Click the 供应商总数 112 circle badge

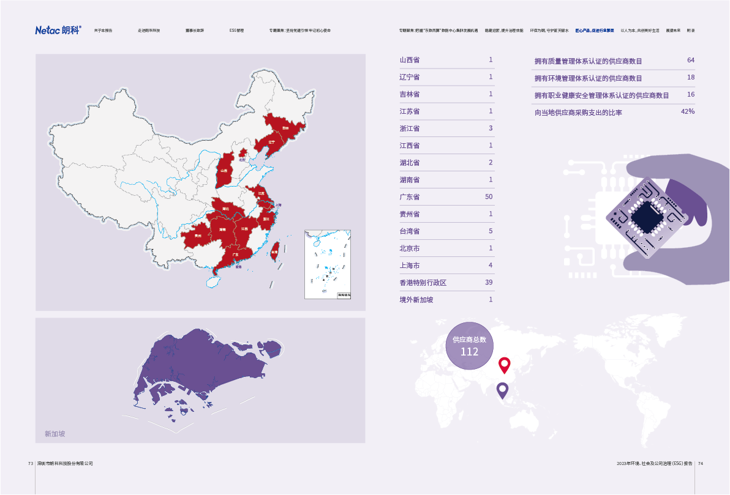click(x=469, y=346)
